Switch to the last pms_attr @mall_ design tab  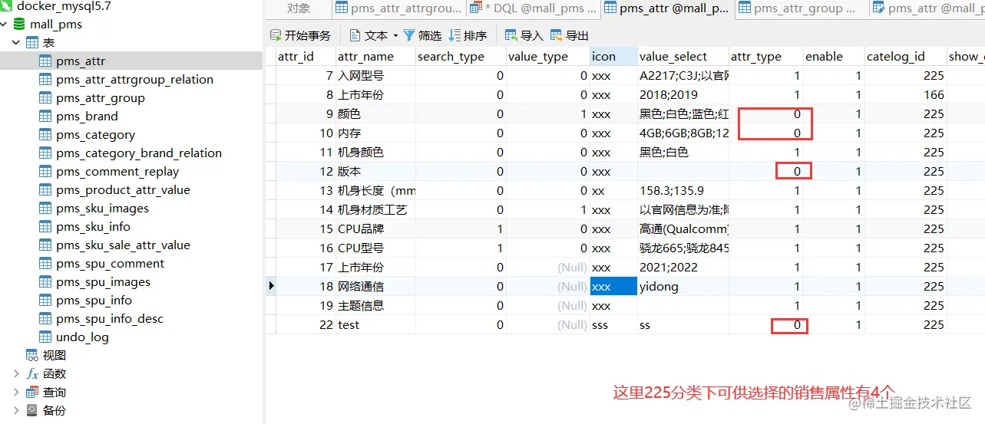(x=927, y=8)
